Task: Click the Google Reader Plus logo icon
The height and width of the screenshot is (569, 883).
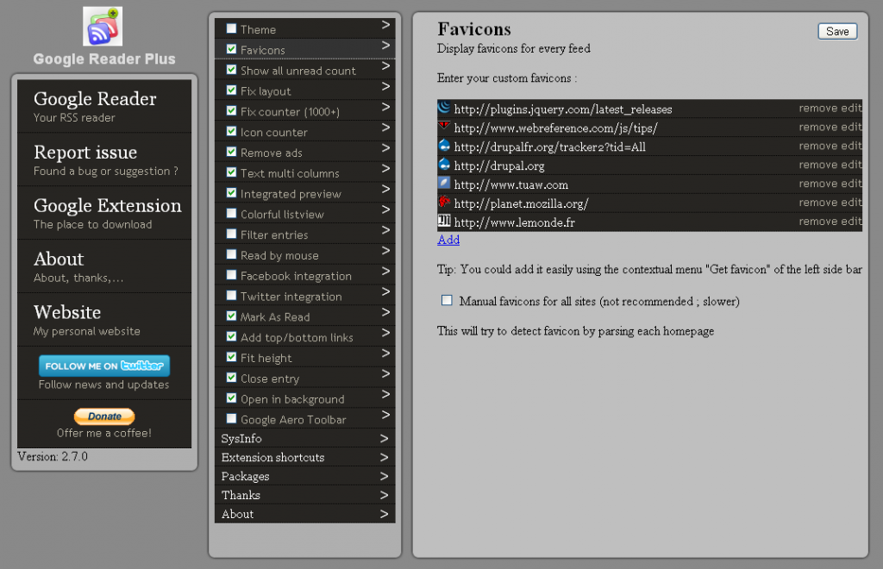Action: click(103, 27)
